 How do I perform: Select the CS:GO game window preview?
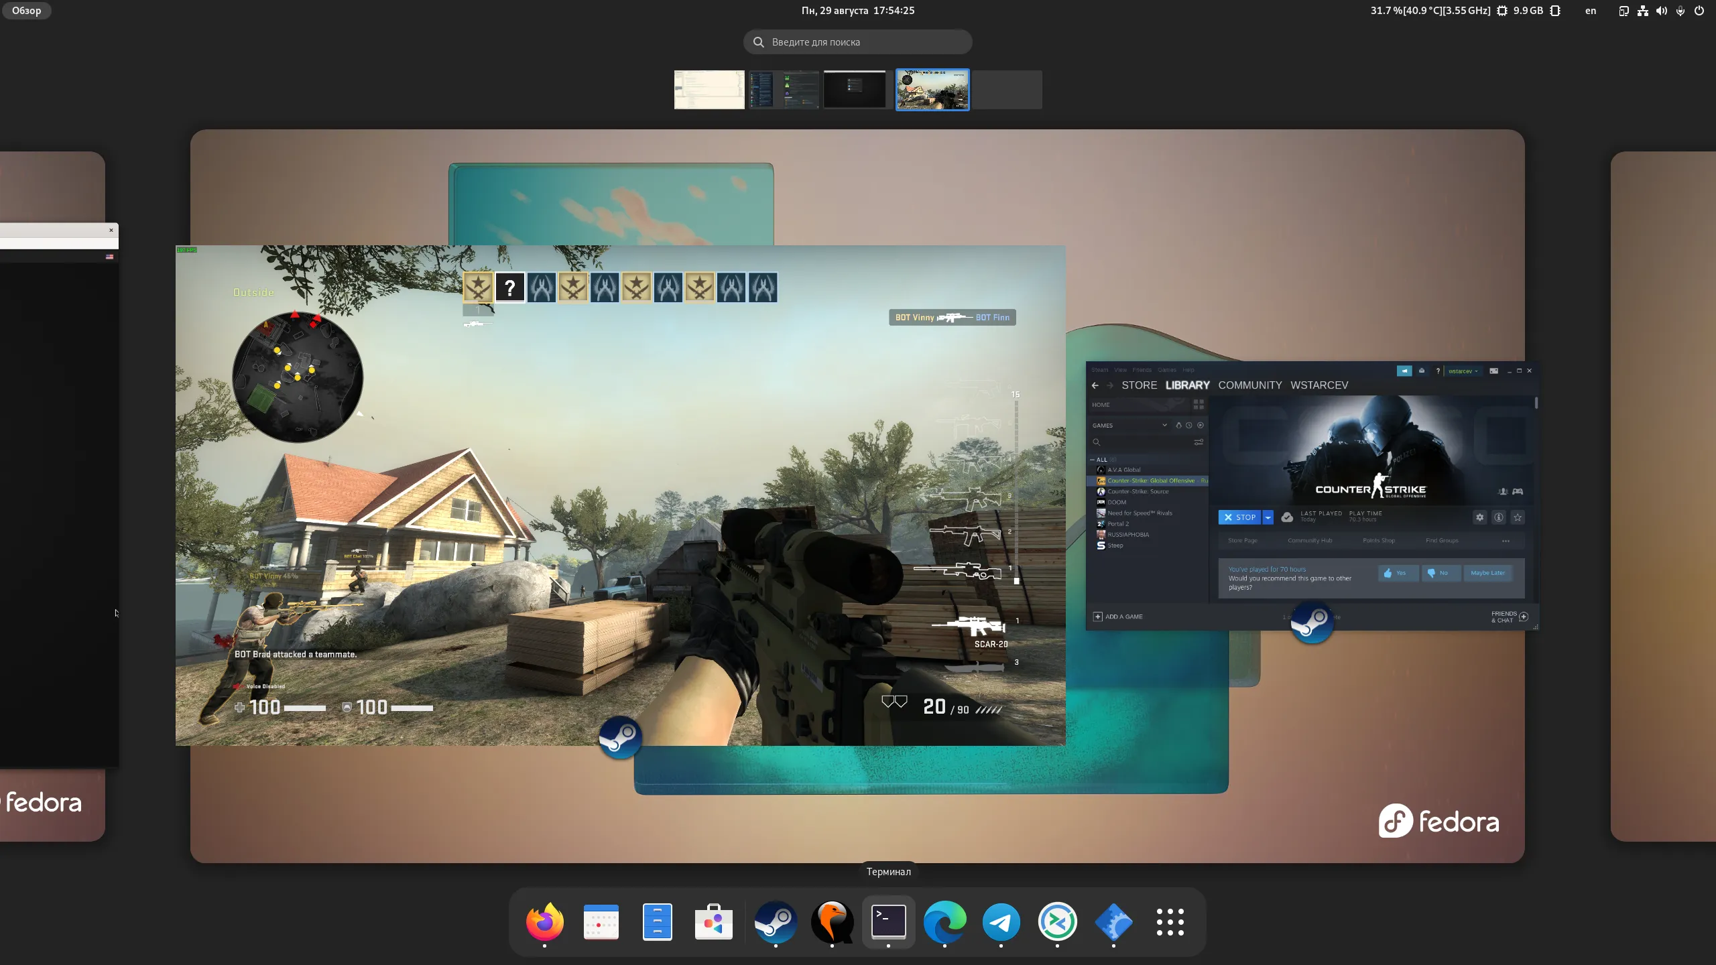click(x=620, y=495)
